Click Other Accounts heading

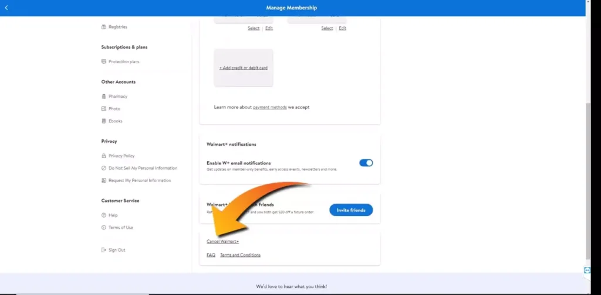(x=119, y=82)
